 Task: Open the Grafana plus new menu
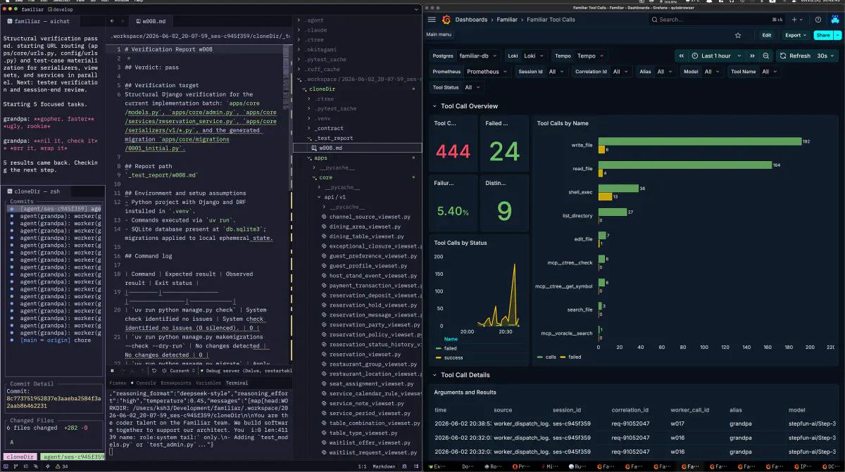(x=797, y=20)
